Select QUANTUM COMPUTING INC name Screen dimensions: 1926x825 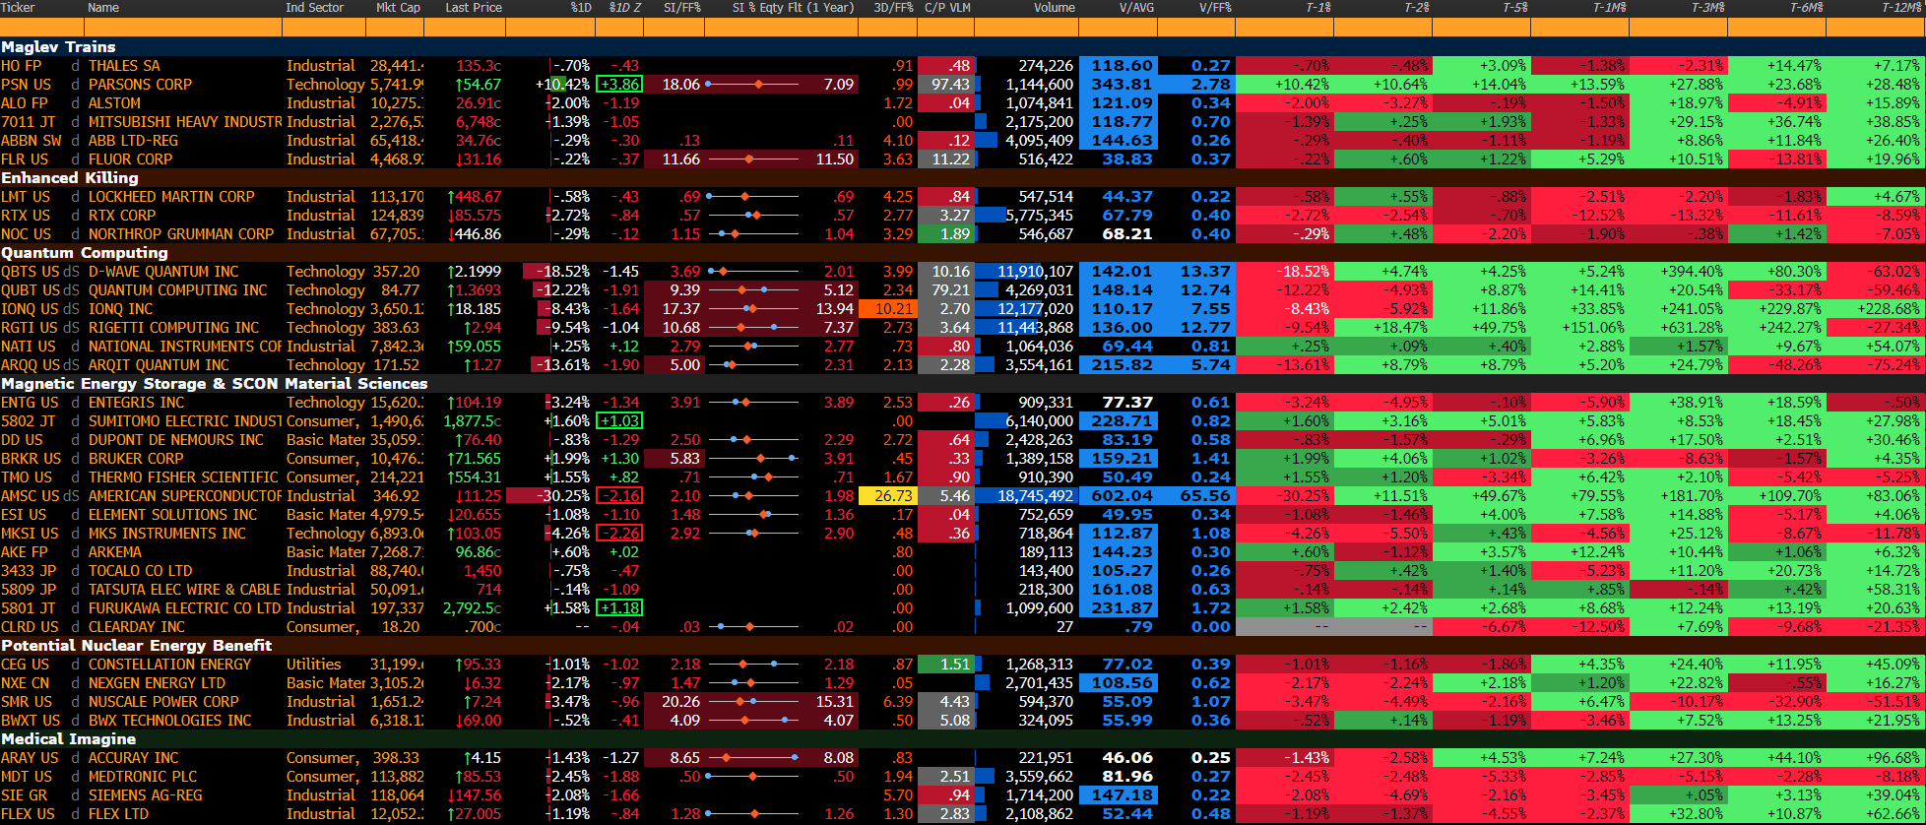[177, 290]
